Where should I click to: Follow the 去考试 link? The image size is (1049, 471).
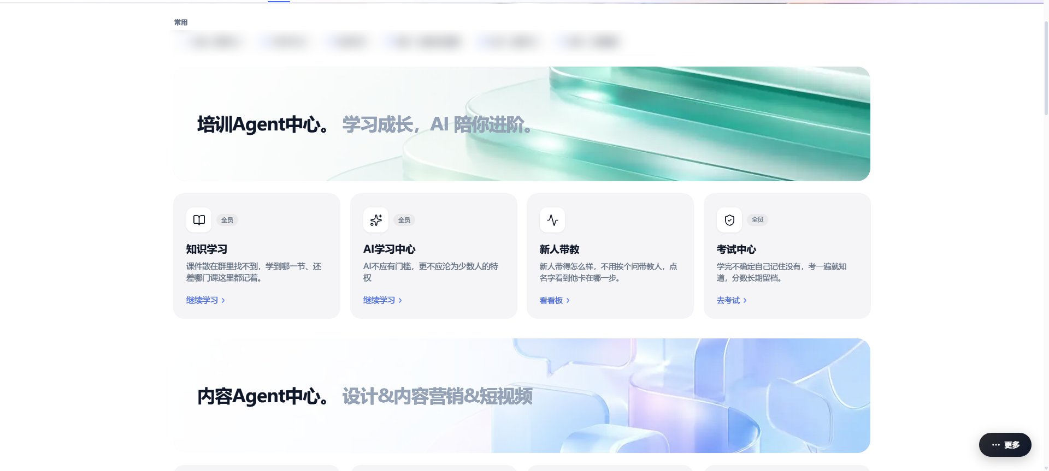click(732, 300)
